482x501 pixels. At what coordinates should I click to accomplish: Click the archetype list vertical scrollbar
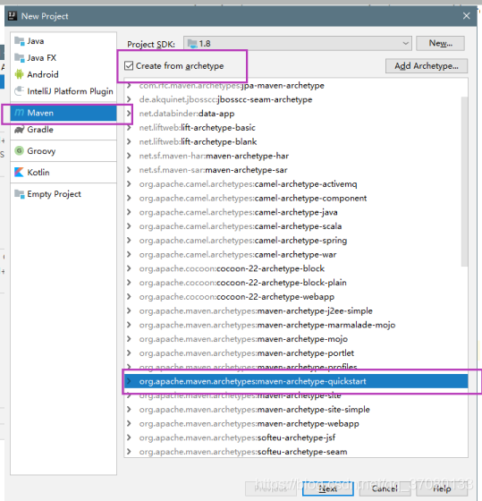[464, 181]
